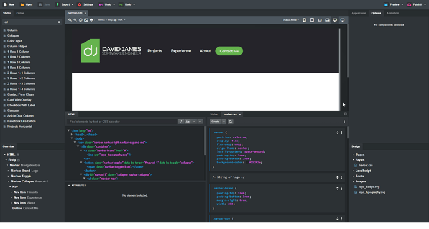Open the Undo history dropdown arrow
This screenshot has width=429, height=229.
[114, 4]
